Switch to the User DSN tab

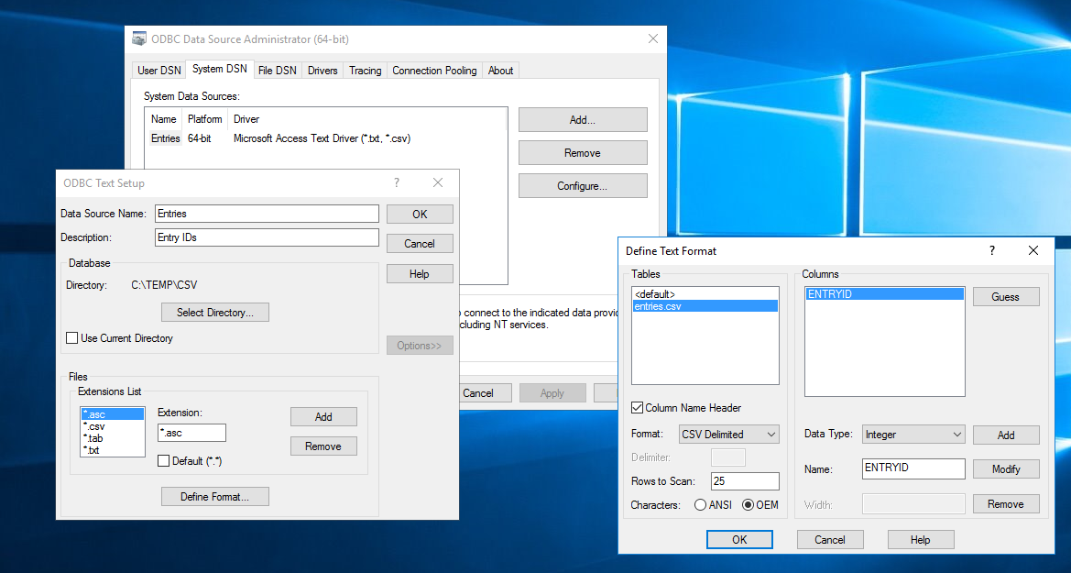[159, 71]
